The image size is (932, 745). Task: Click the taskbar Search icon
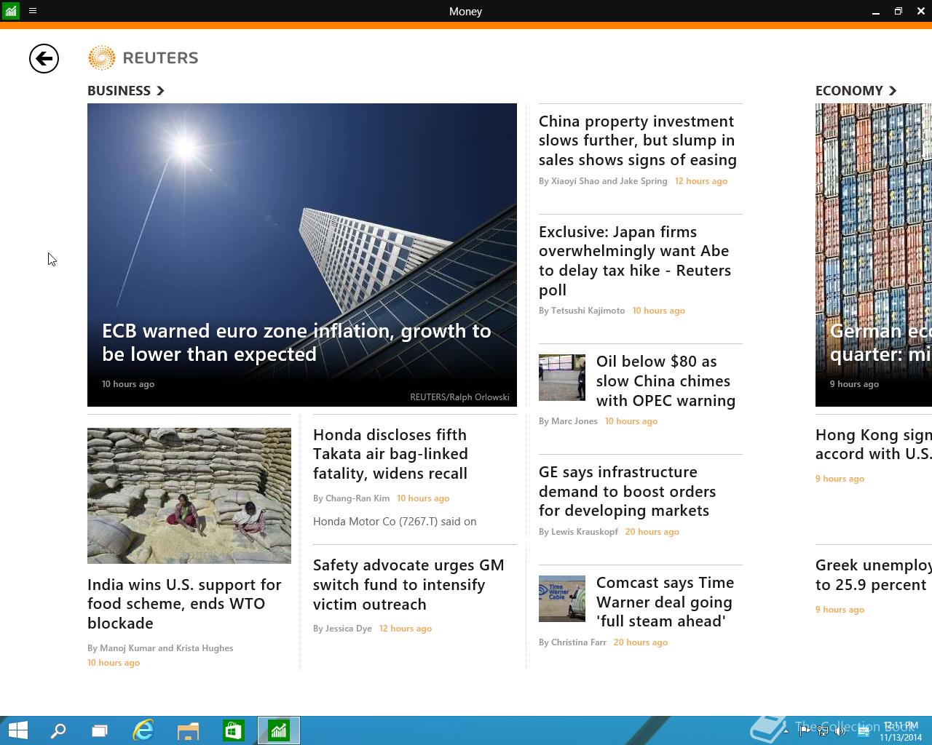pos(58,730)
